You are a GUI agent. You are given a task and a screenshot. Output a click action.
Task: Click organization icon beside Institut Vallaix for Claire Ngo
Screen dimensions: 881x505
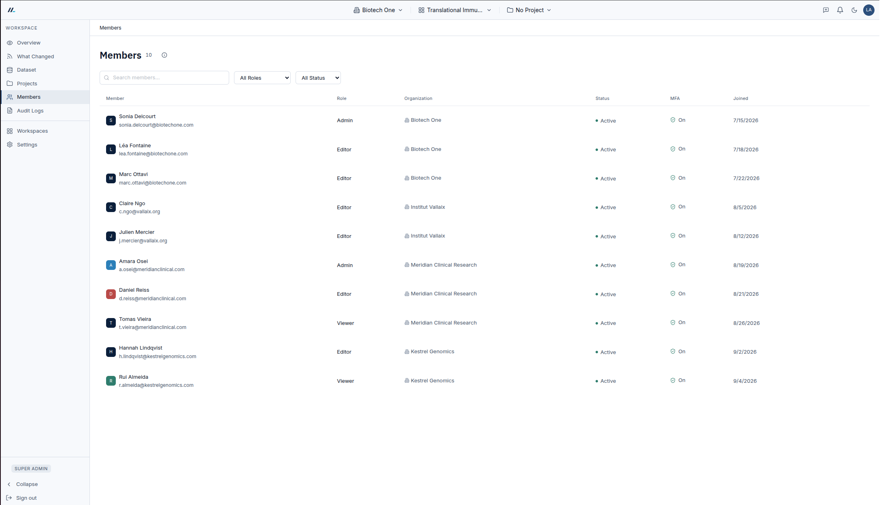click(x=406, y=207)
